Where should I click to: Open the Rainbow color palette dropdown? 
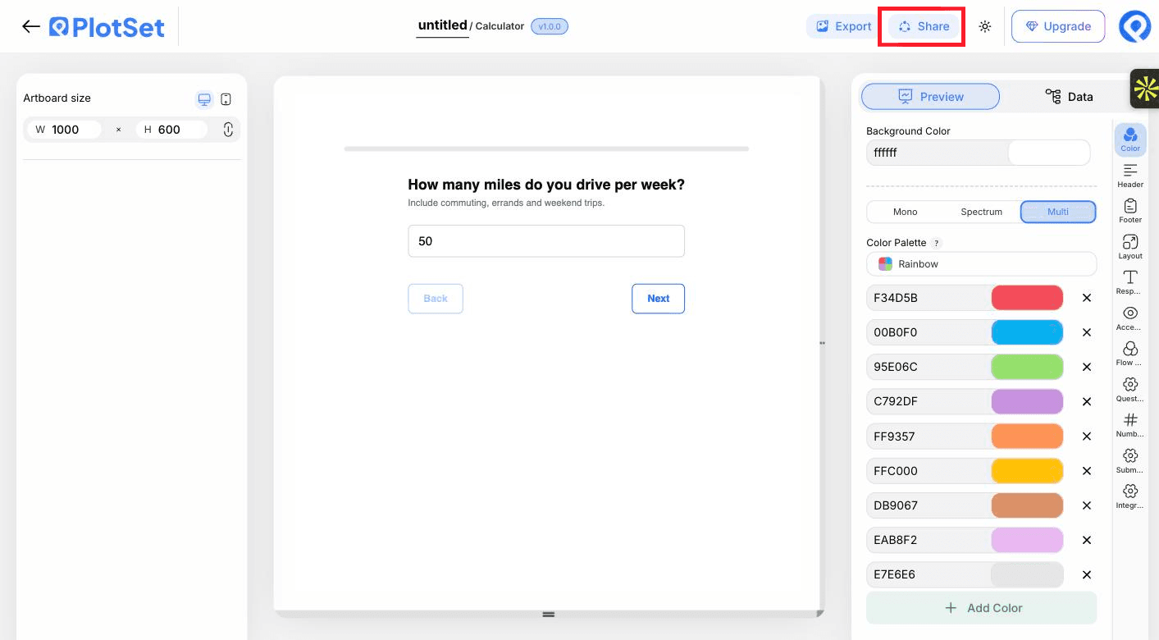tap(981, 264)
